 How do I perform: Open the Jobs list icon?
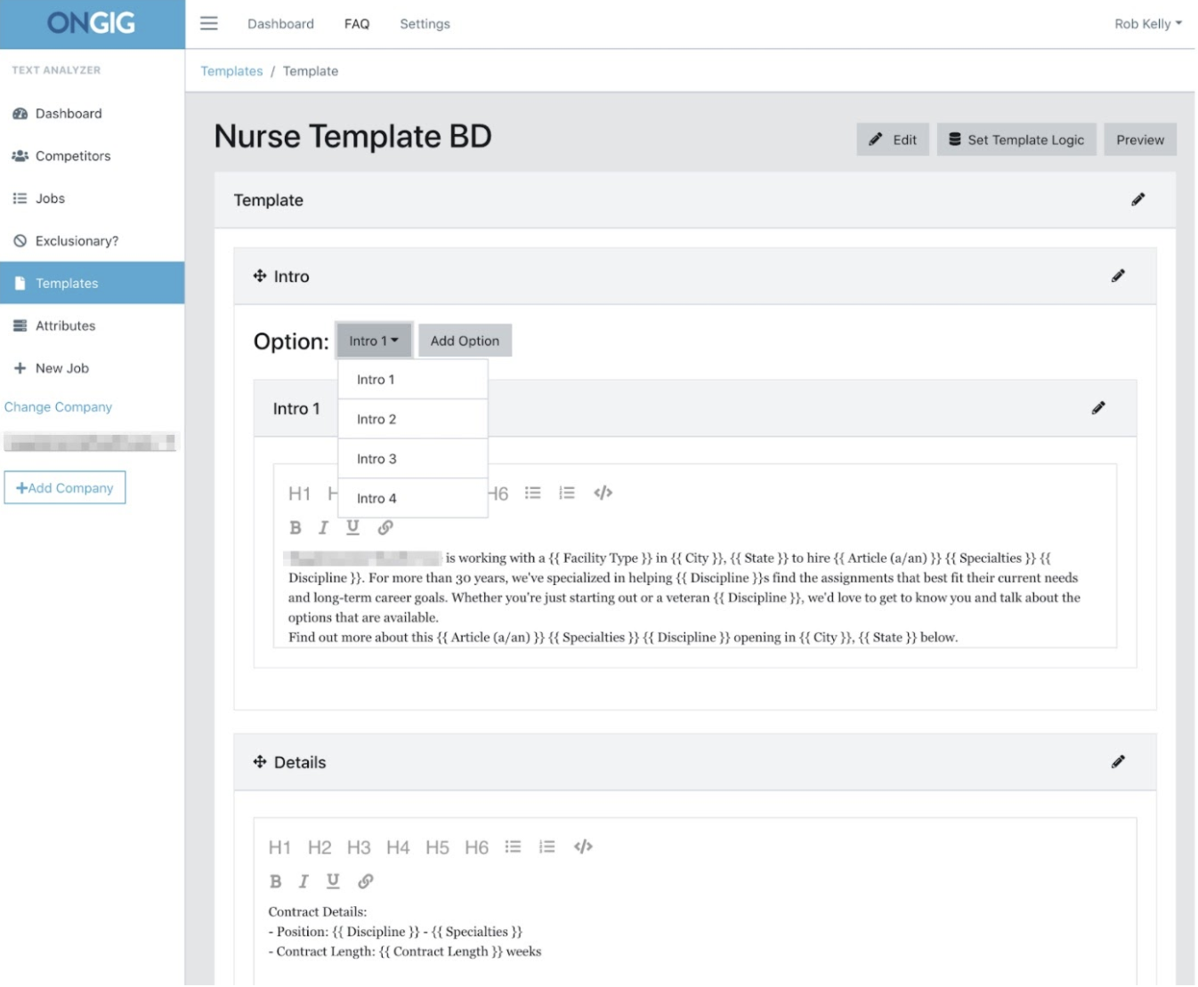coord(18,198)
